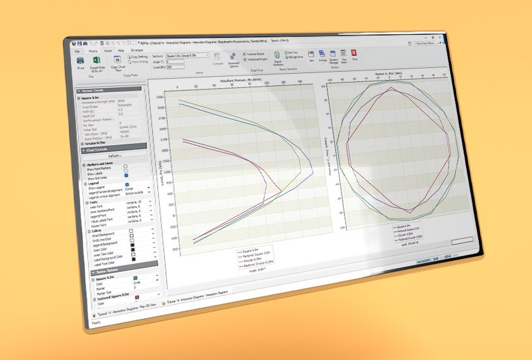
Task: Click the Redo arrow in the quick access toolbar
Action: click(x=96, y=44)
